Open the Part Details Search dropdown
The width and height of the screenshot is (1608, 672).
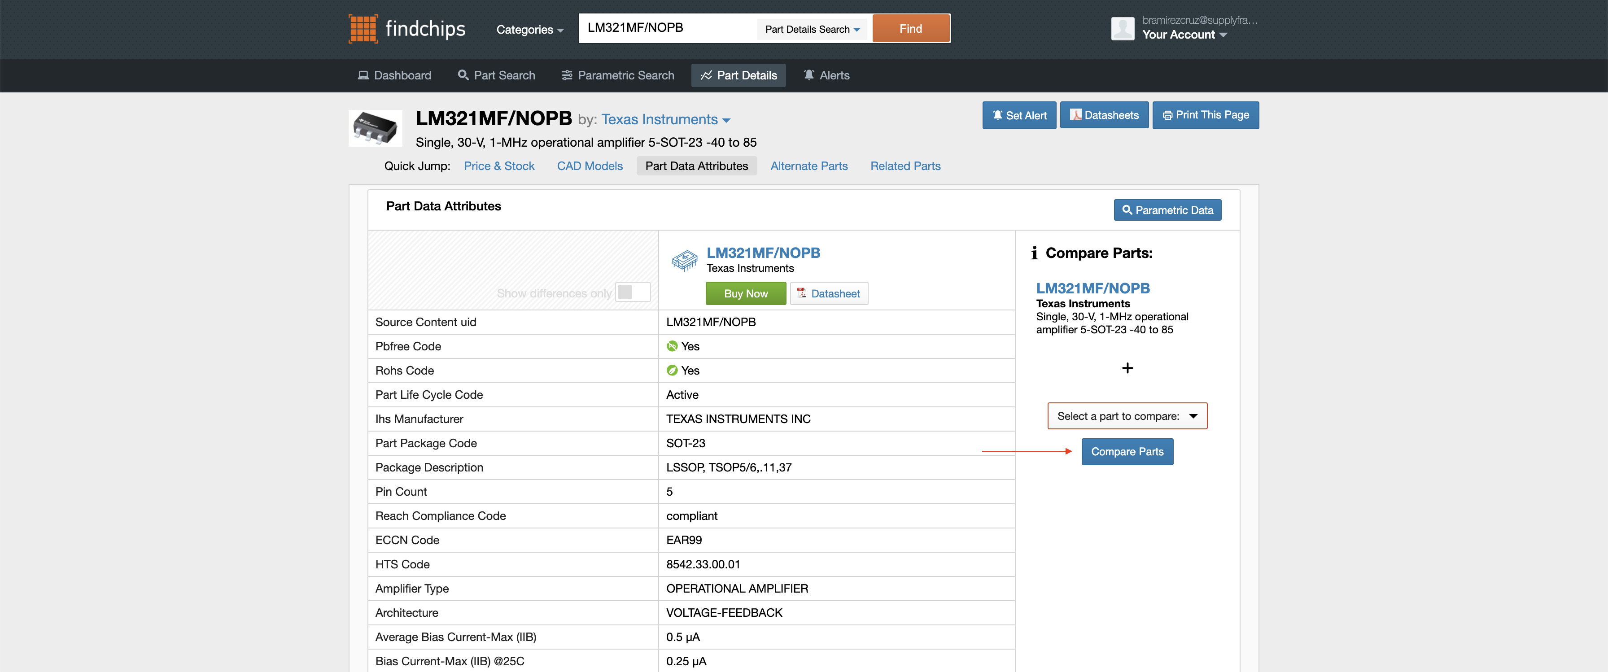tap(812, 29)
